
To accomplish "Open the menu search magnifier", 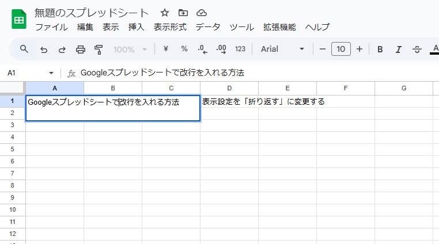I will click(x=24, y=49).
